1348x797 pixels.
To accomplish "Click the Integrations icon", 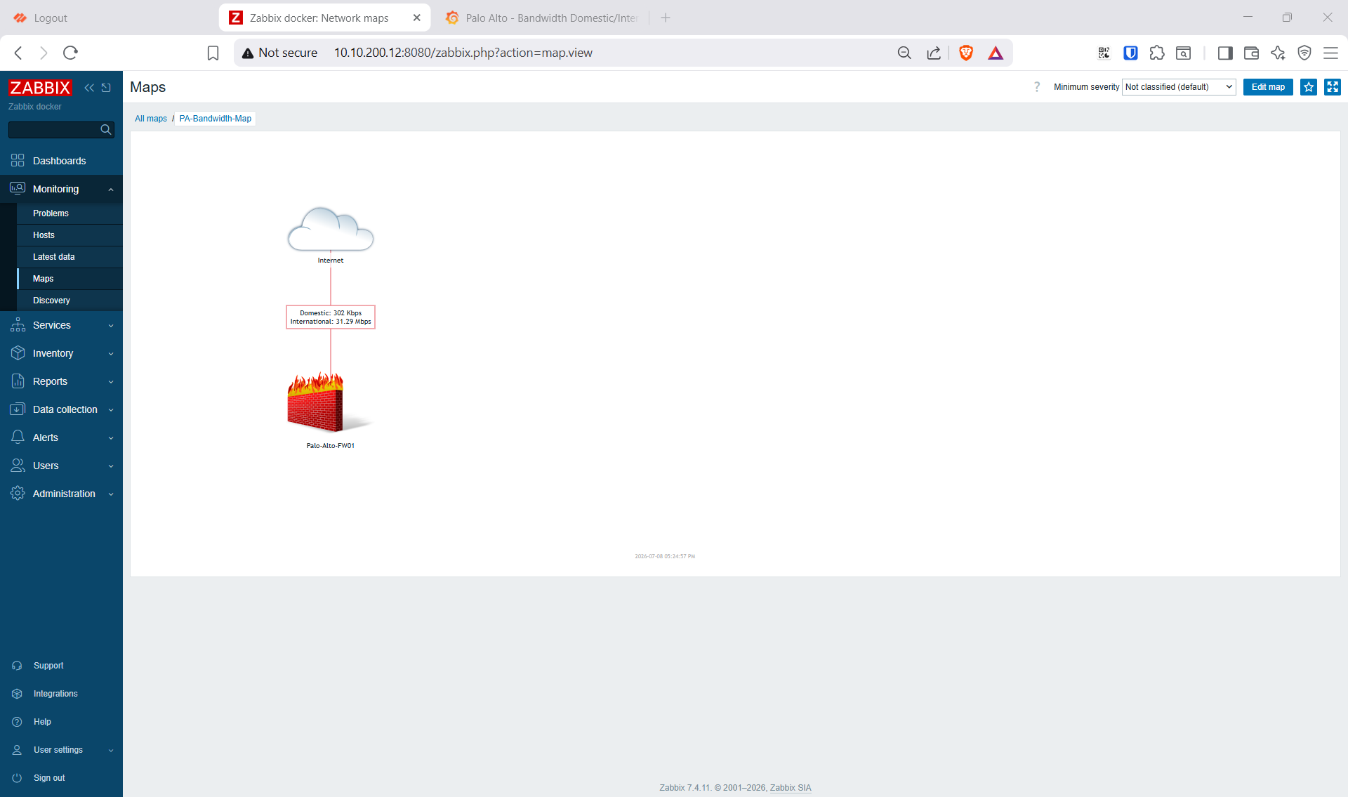I will click(17, 694).
